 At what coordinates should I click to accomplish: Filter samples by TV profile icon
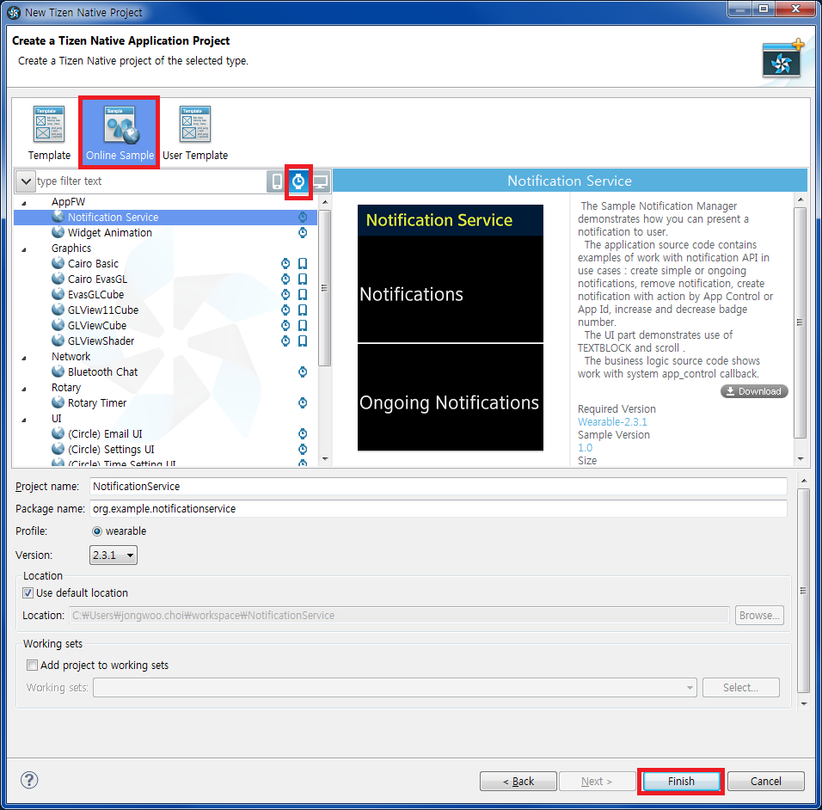[320, 181]
